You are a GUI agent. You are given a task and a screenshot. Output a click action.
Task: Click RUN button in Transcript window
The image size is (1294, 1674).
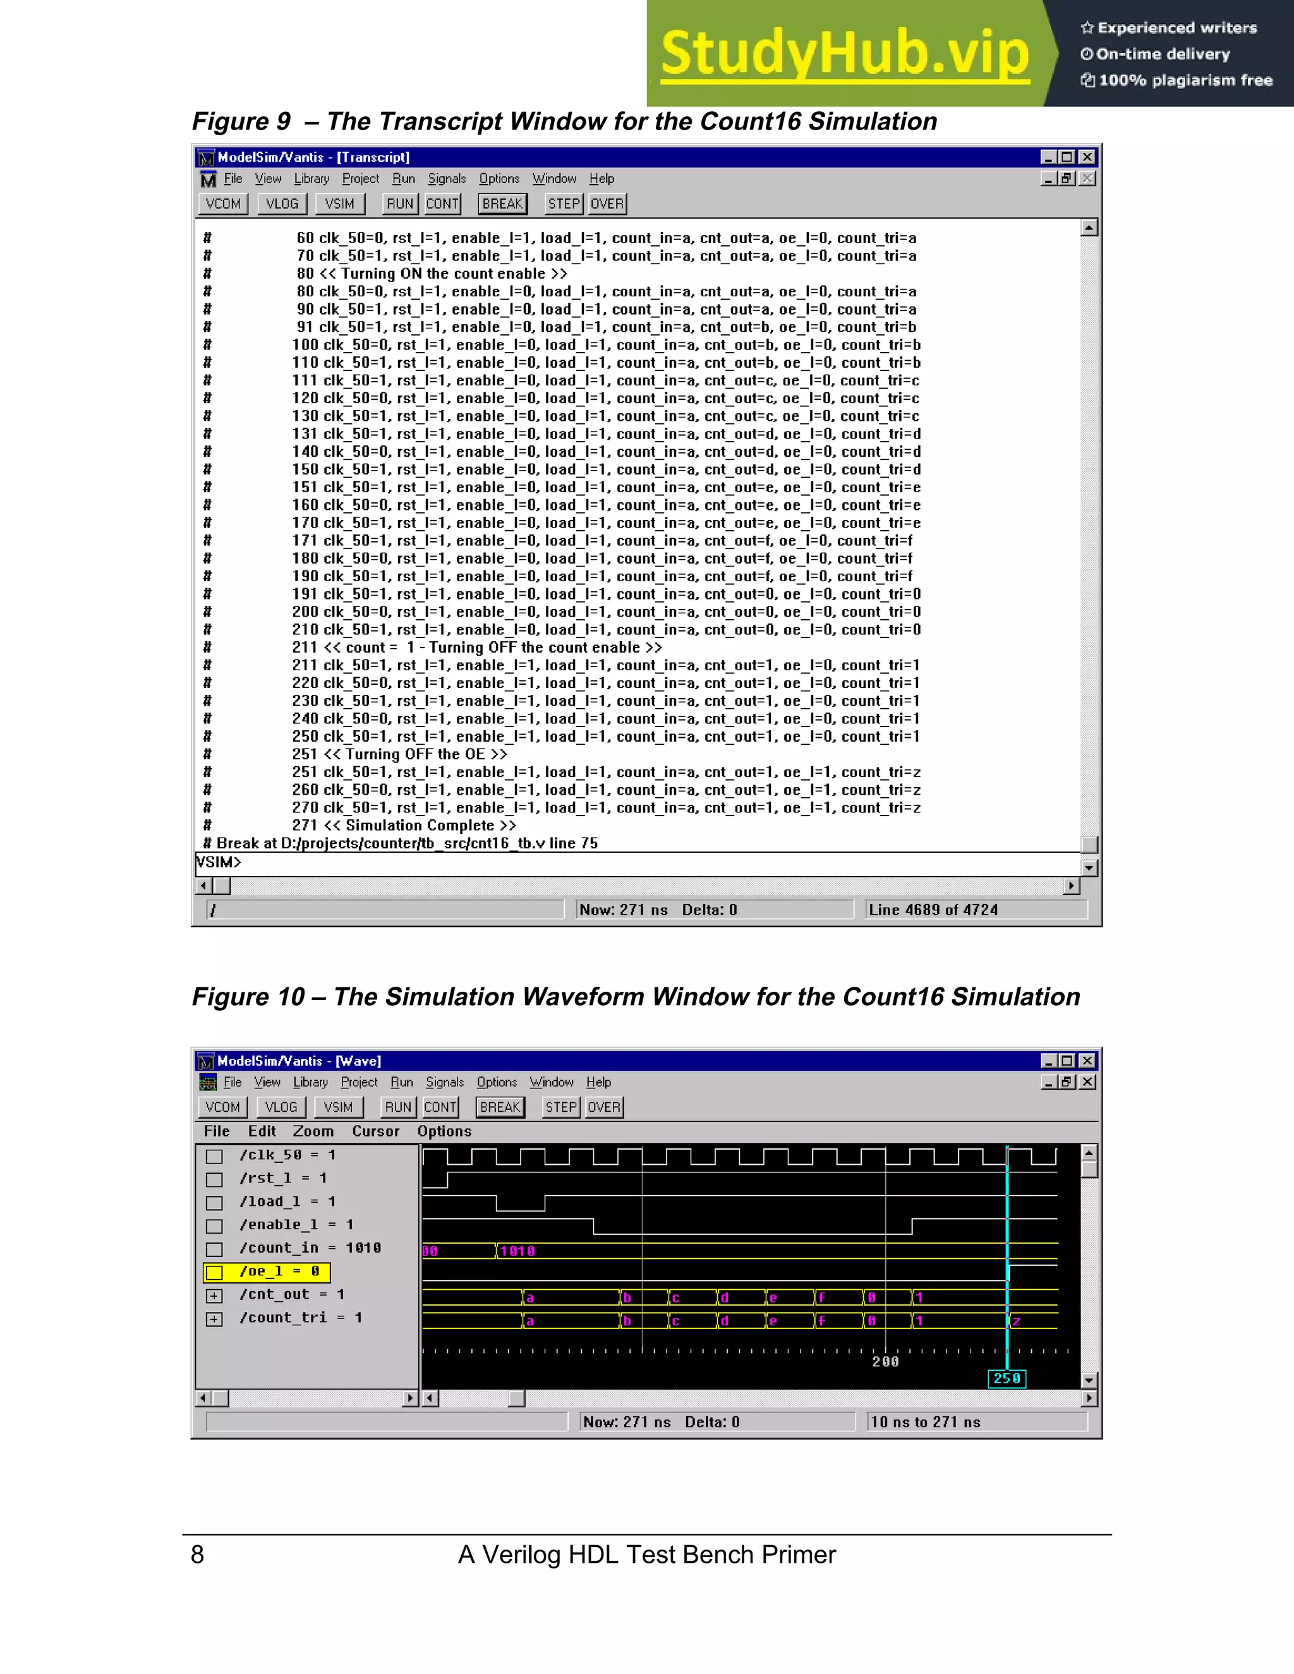pyautogui.click(x=400, y=204)
